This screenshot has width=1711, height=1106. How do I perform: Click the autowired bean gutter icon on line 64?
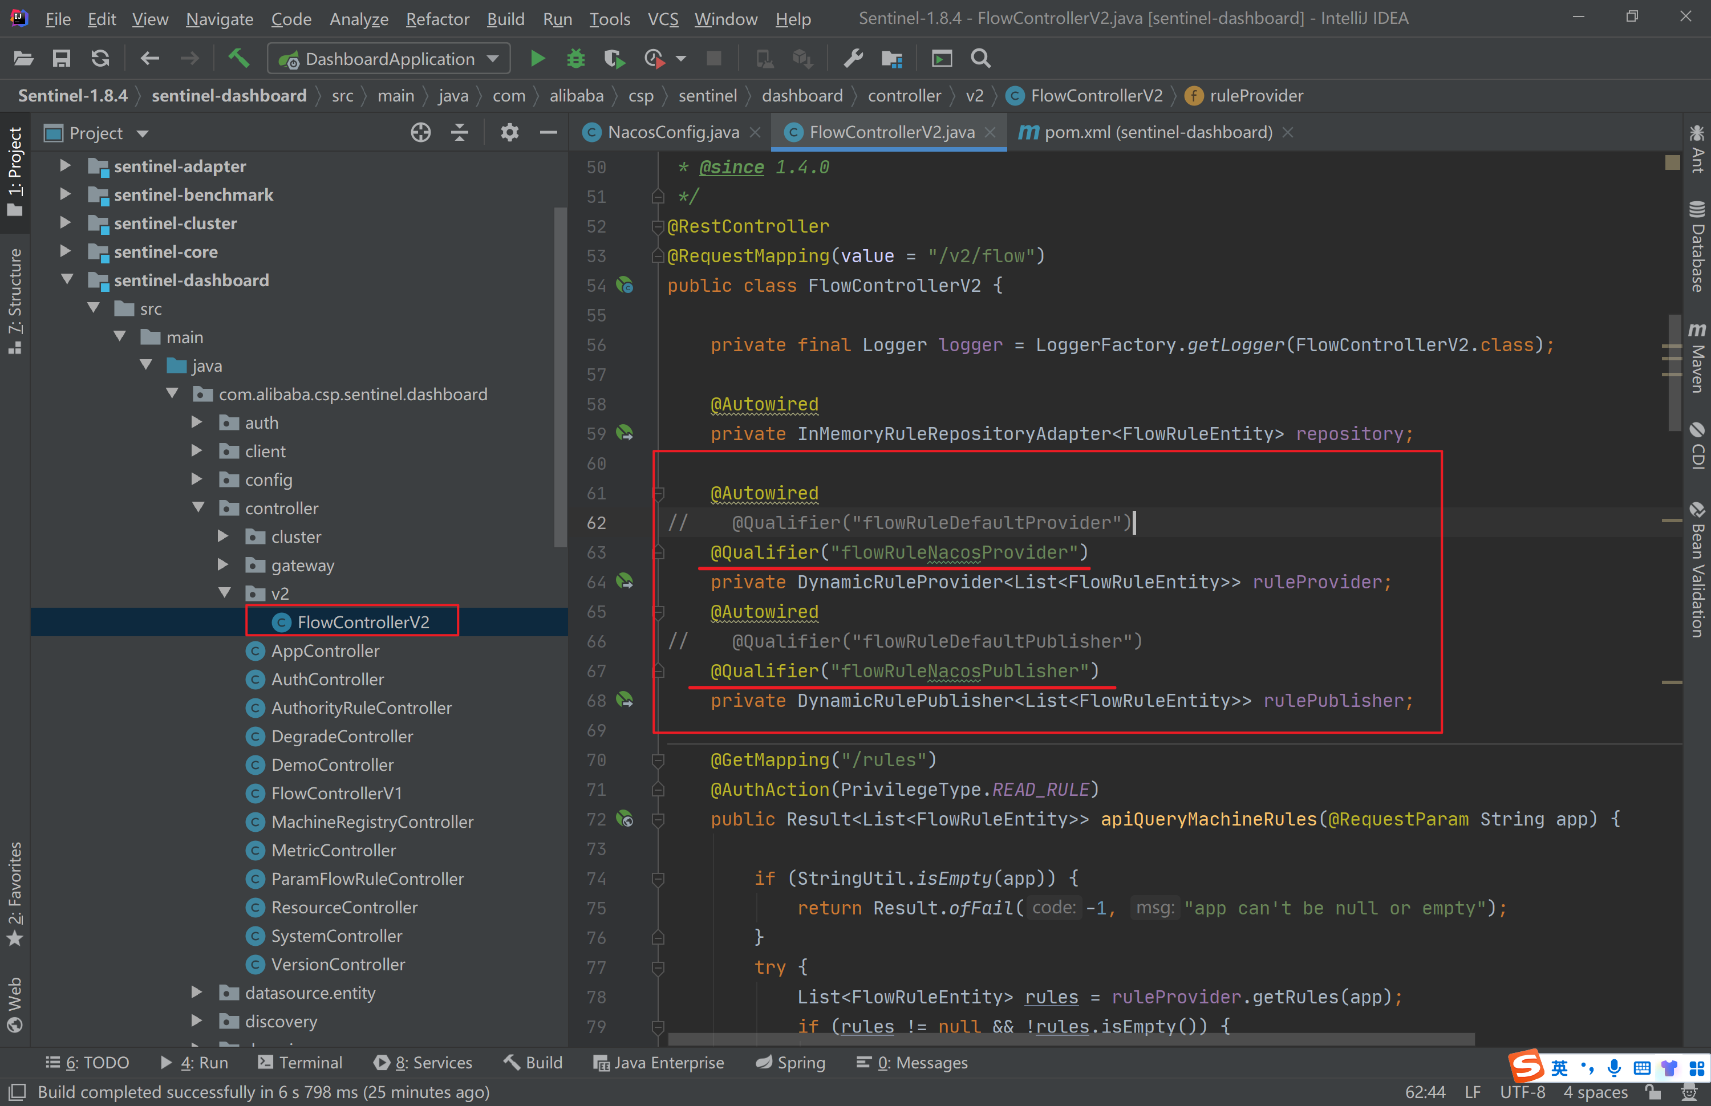coord(625,582)
